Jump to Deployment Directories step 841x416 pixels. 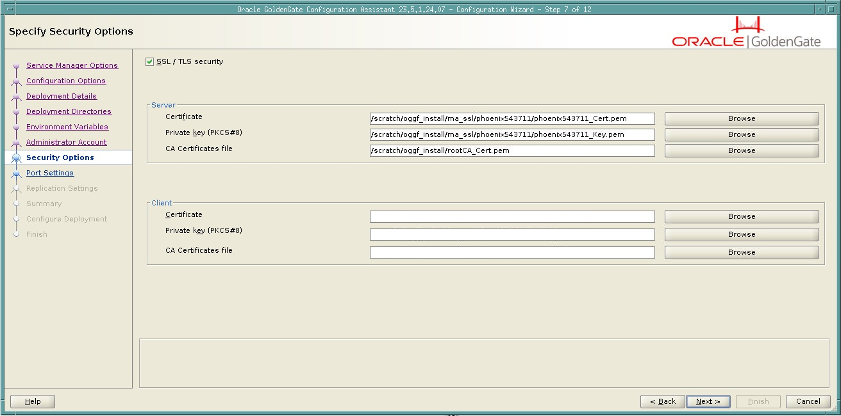click(x=69, y=111)
